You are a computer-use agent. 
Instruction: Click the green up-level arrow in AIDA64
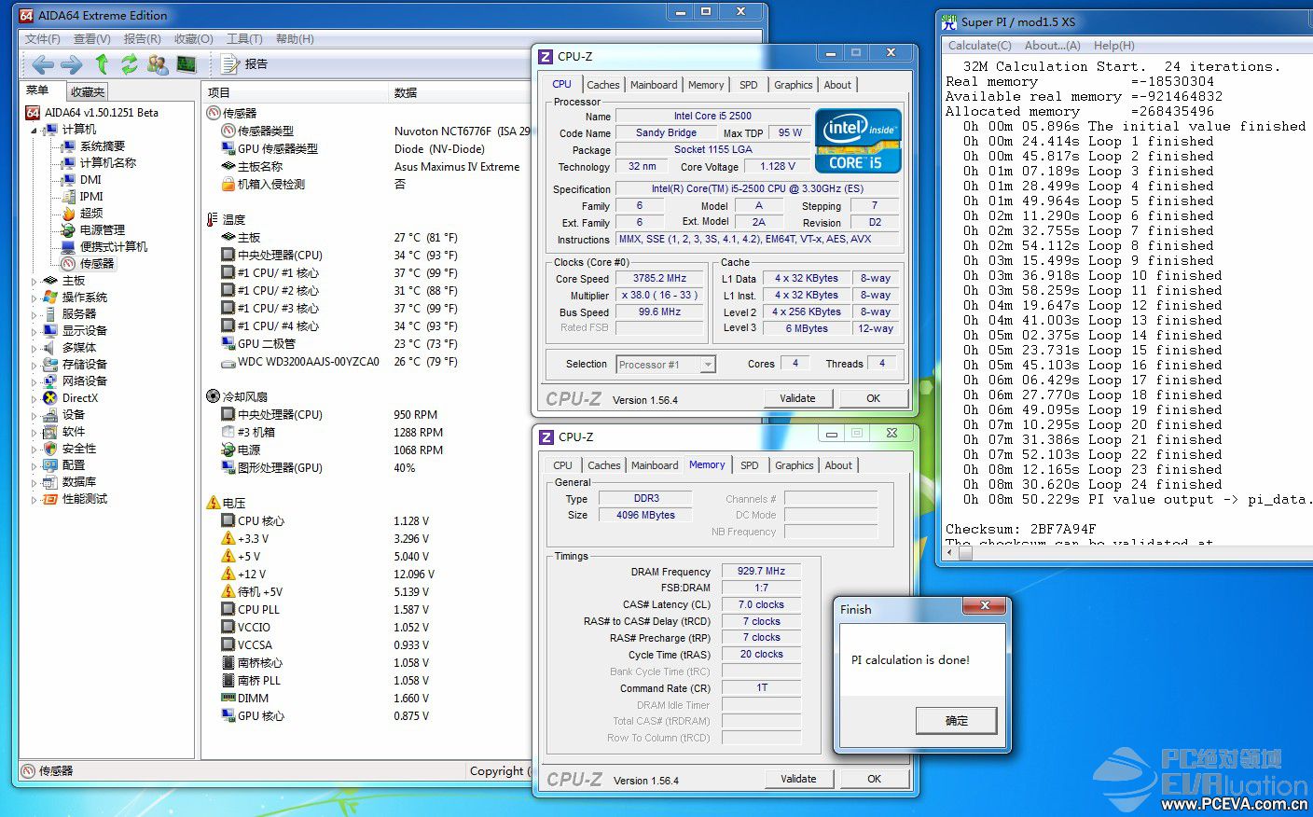point(102,64)
